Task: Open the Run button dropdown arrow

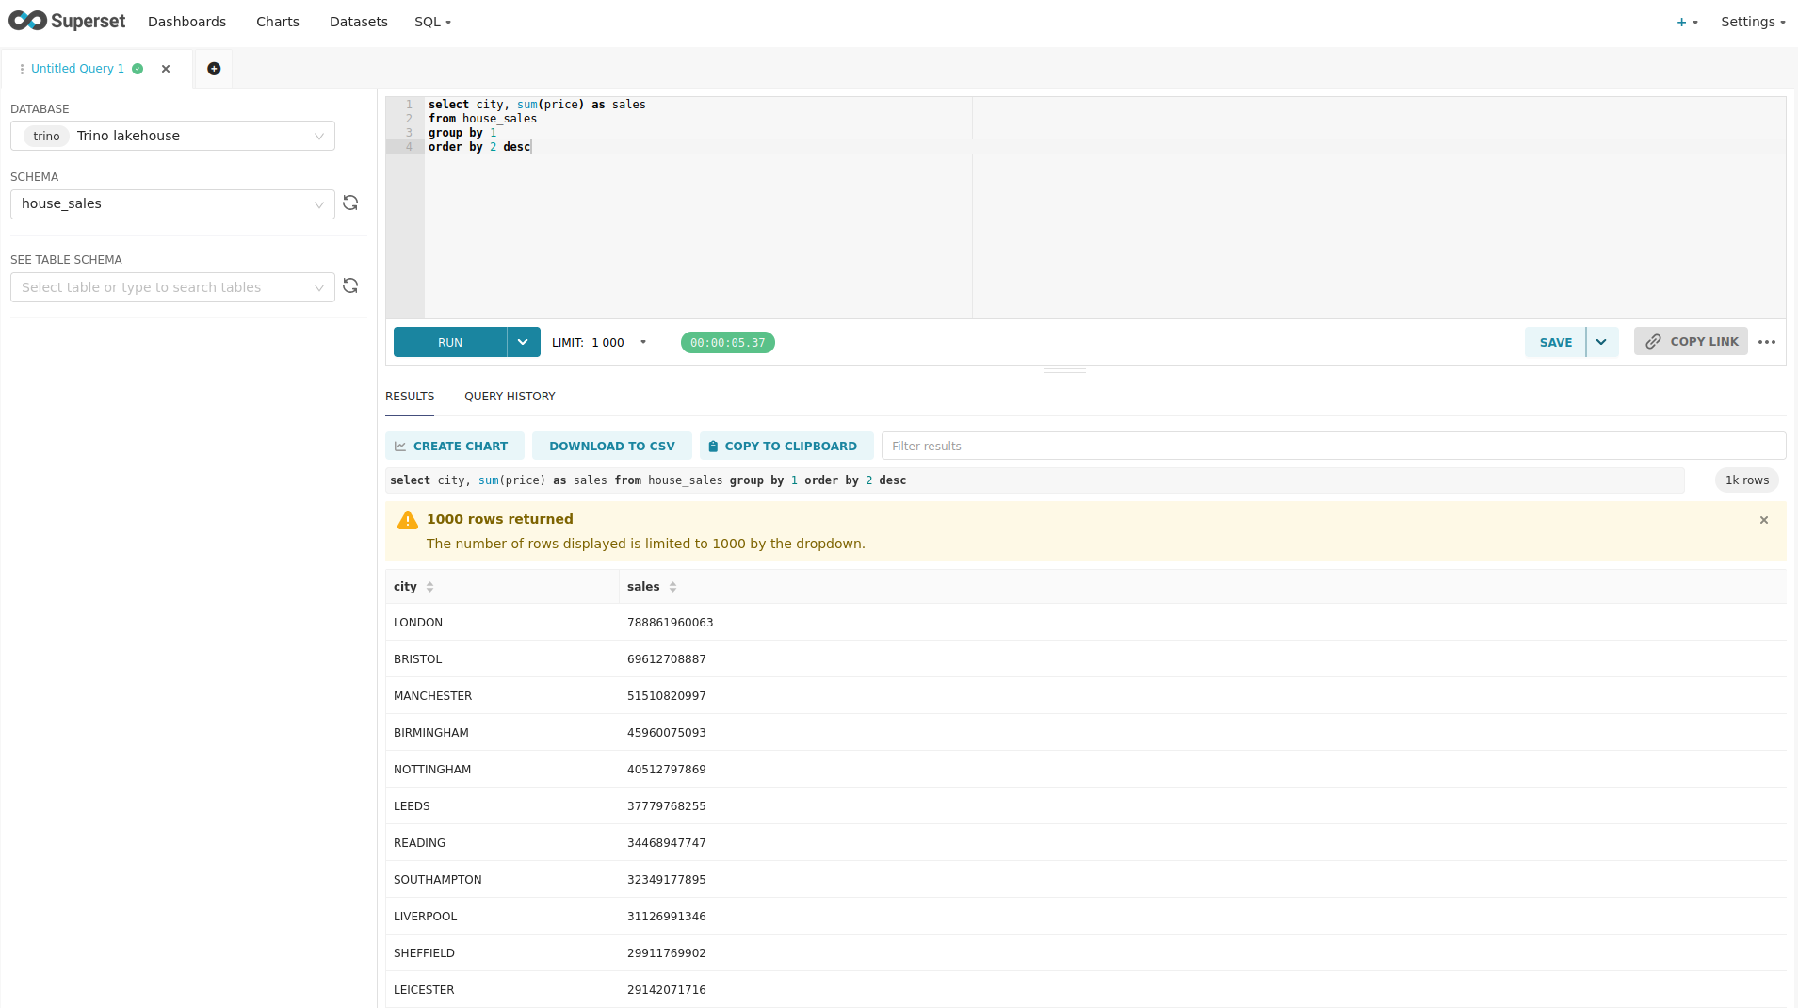Action: pos(523,342)
